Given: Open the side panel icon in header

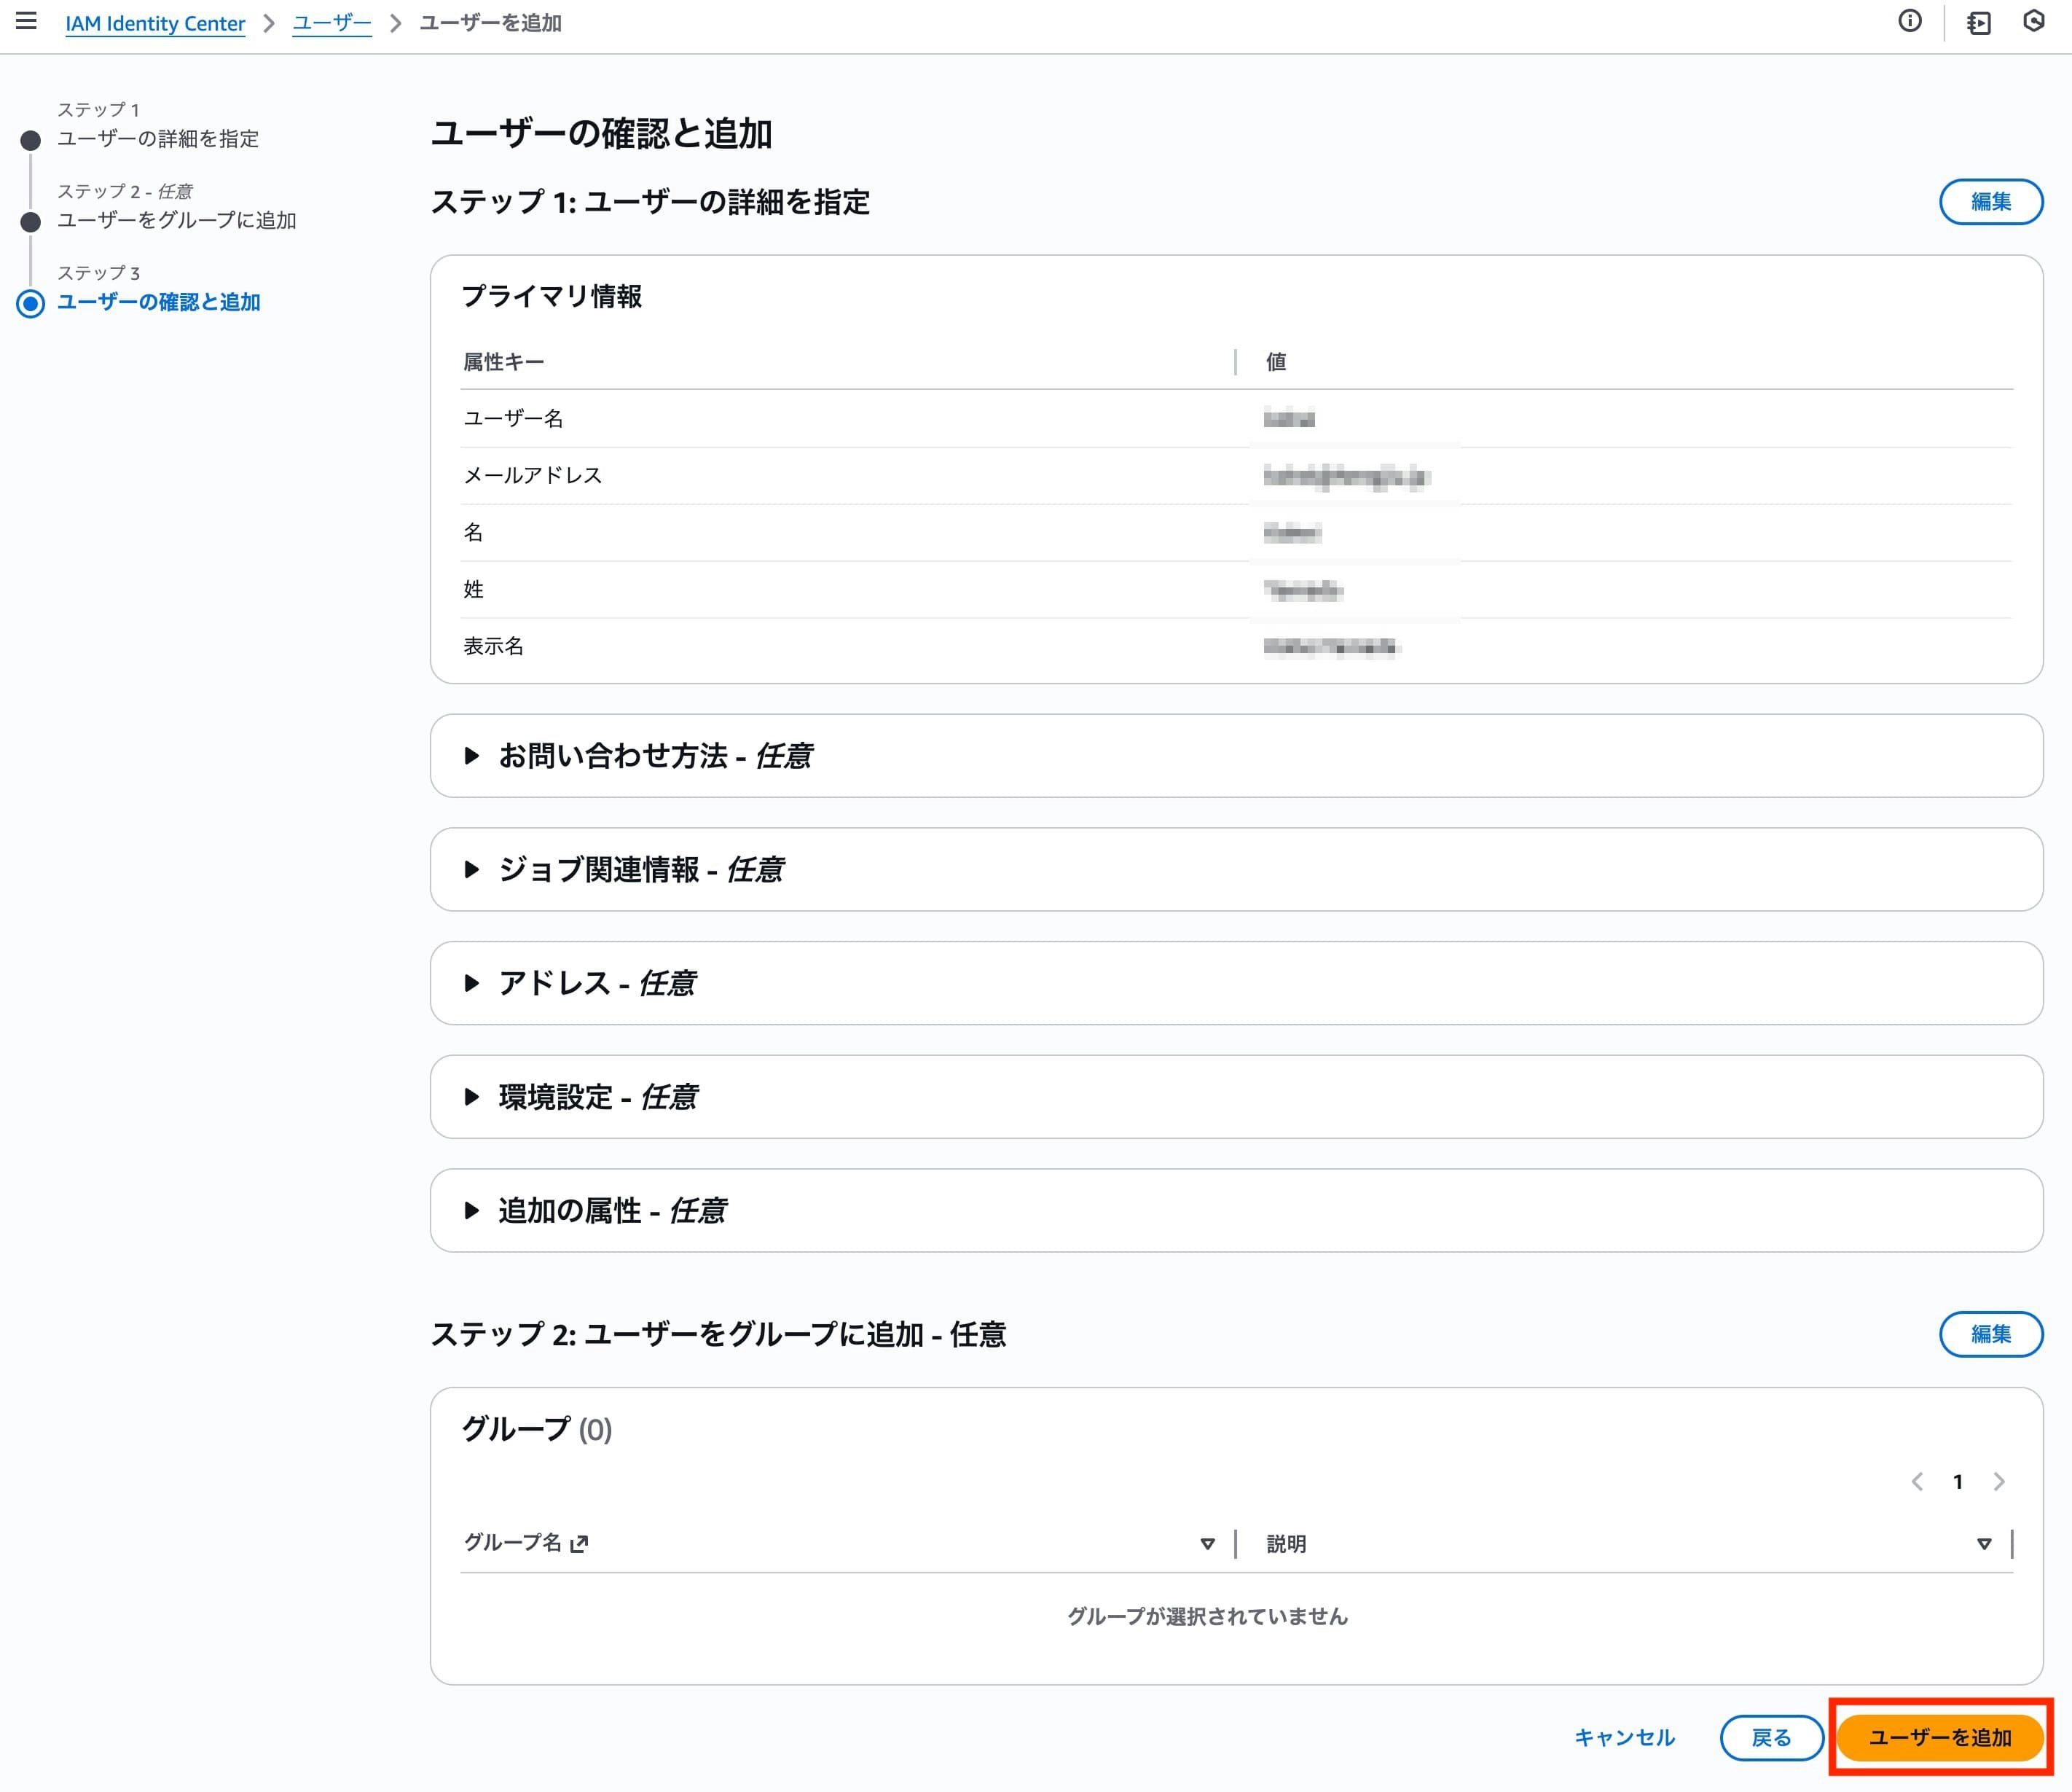Looking at the screenshot, I should [1978, 22].
